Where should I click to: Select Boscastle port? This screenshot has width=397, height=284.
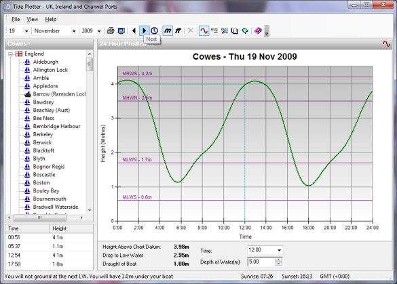[x=44, y=175]
